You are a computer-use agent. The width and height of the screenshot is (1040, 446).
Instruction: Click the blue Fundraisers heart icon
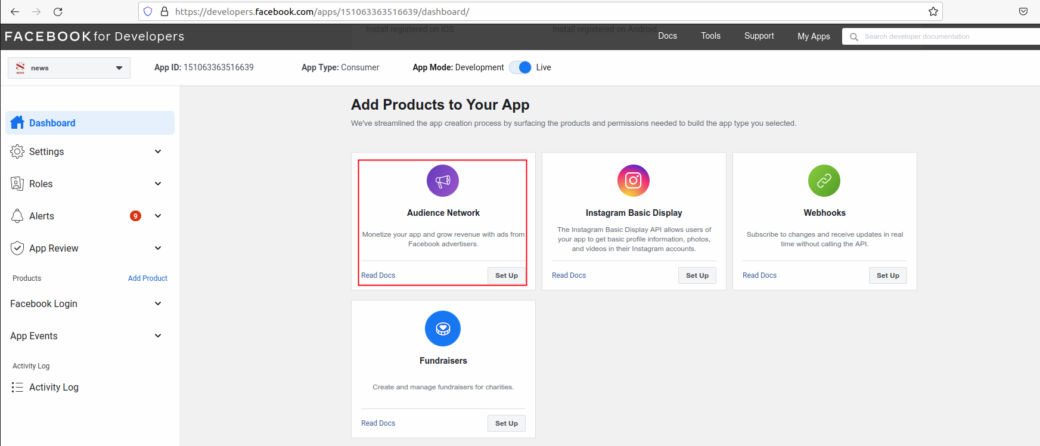443,329
